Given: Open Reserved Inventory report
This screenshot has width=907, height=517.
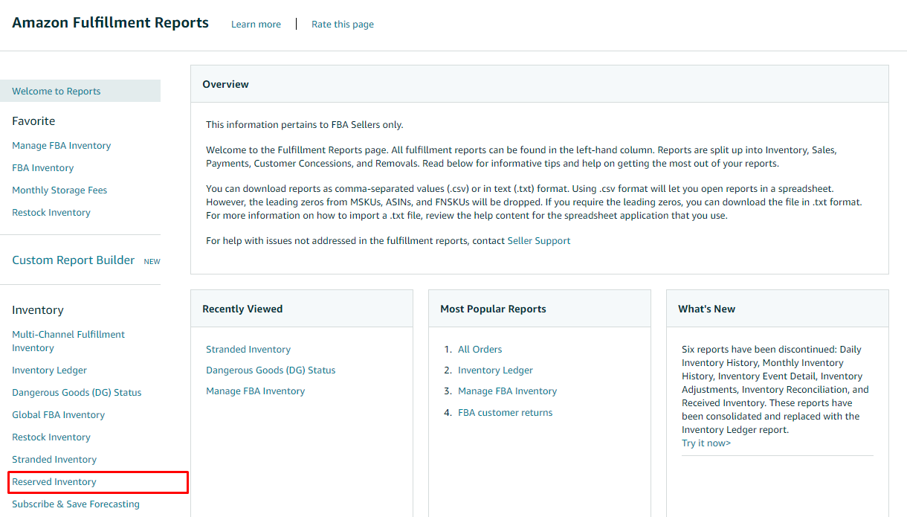Looking at the screenshot, I should (54, 482).
